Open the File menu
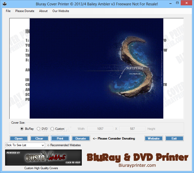This screenshot has width=194, height=173. (x=8, y=11)
